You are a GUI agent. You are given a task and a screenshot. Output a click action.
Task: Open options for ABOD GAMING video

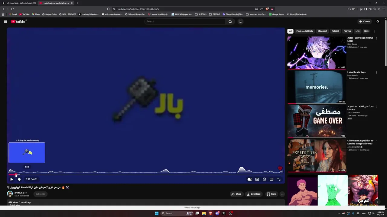coord(377,107)
